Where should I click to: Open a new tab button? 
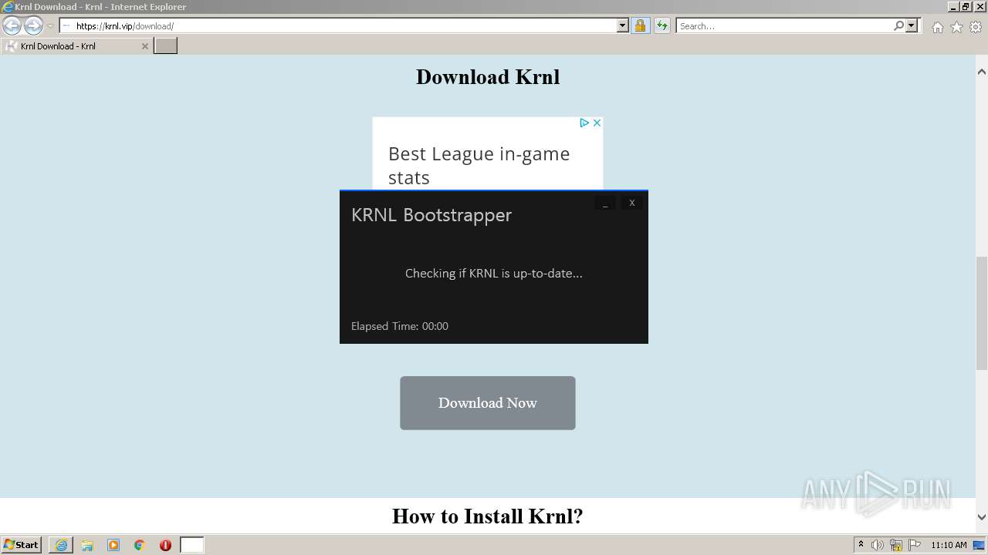[x=166, y=45]
